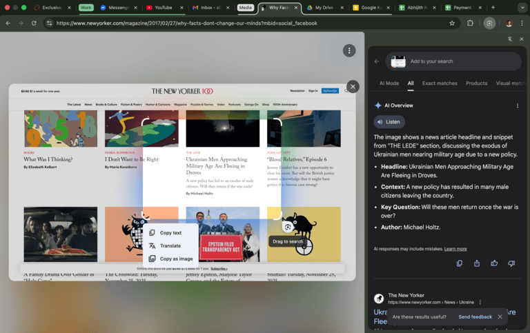This screenshot has width=530, height=333.
Task: View site information icon in address bar
Action: click(x=50, y=23)
